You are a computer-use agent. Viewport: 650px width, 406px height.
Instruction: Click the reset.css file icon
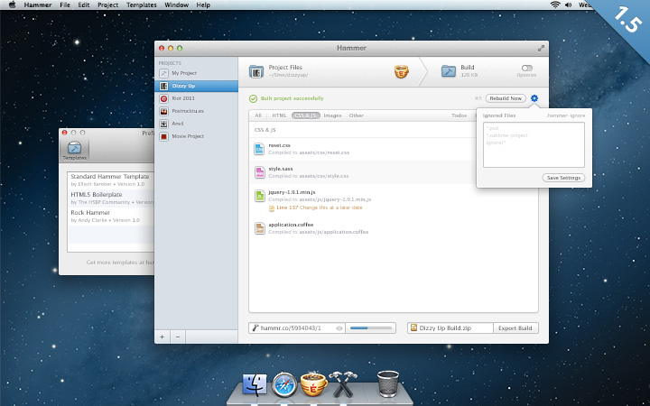(x=259, y=149)
